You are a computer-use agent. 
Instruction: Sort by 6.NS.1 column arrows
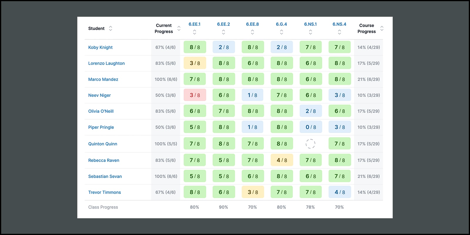310,32
